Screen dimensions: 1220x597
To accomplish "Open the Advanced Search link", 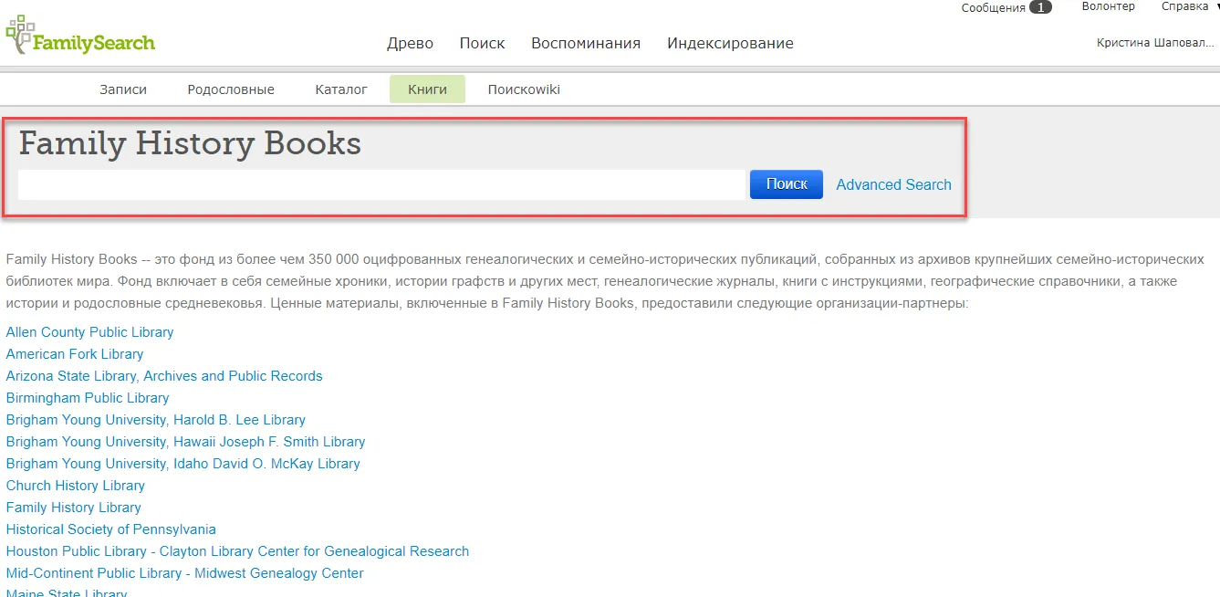I will click(x=893, y=184).
